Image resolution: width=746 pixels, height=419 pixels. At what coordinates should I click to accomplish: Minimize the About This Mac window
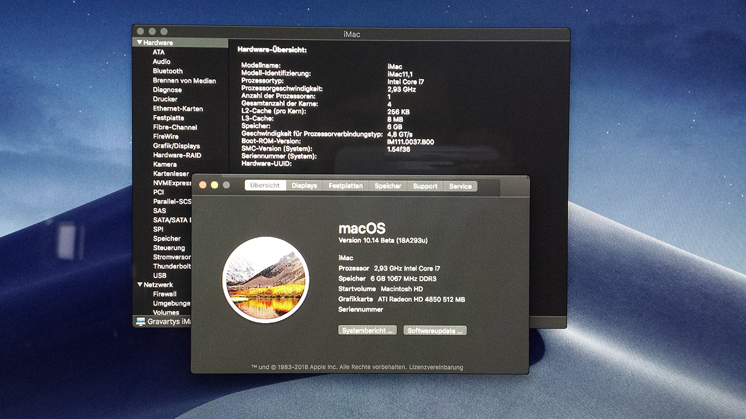coord(214,185)
